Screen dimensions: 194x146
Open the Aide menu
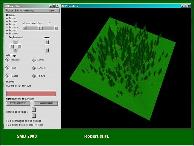tap(51, 11)
